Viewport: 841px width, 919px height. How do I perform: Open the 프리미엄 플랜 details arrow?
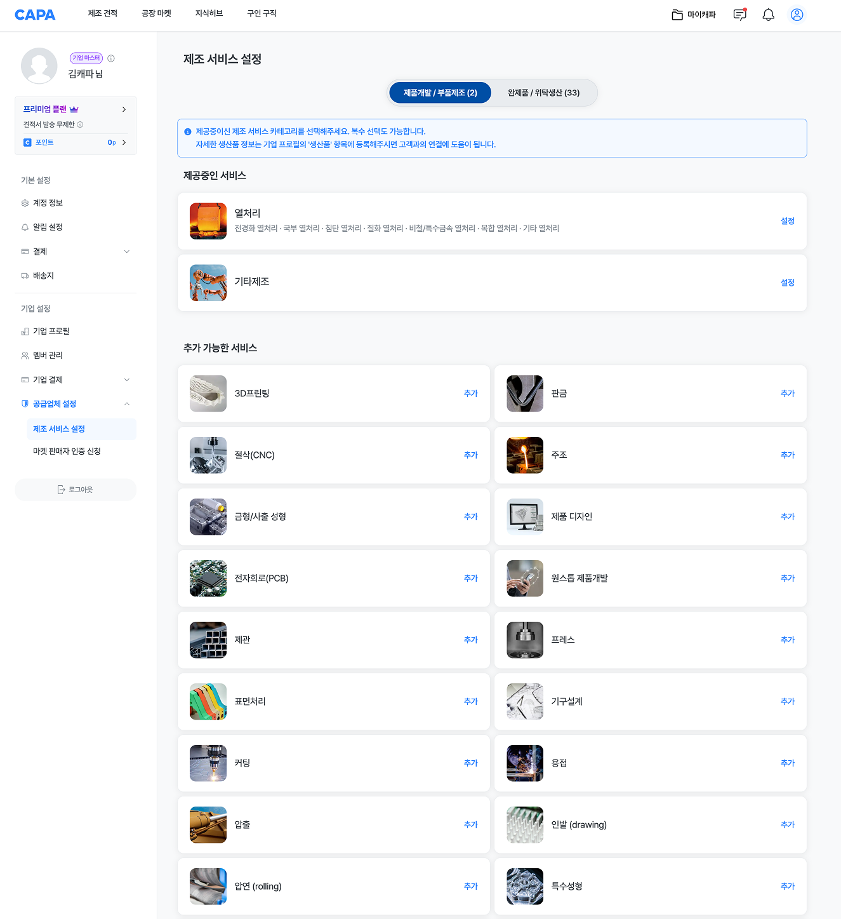tap(124, 109)
